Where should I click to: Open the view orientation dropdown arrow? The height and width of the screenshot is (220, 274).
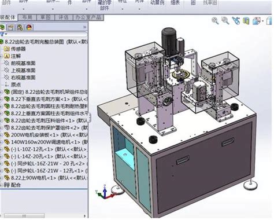pyautogui.click(x=263, y=21)
